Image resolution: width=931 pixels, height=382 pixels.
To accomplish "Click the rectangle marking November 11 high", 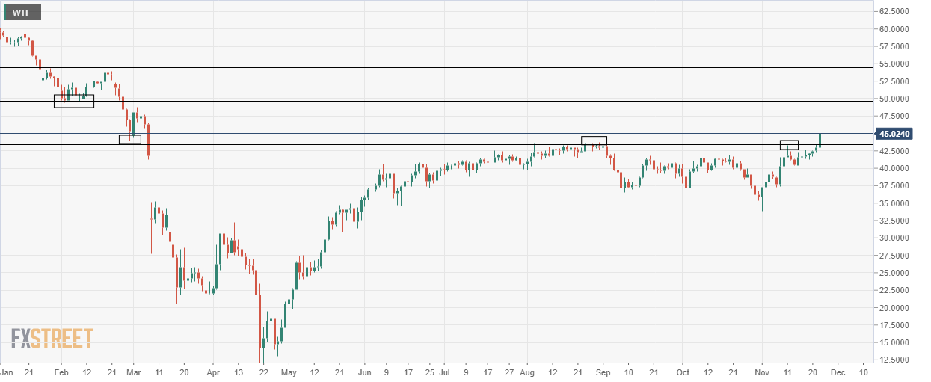I will (789, 145).
